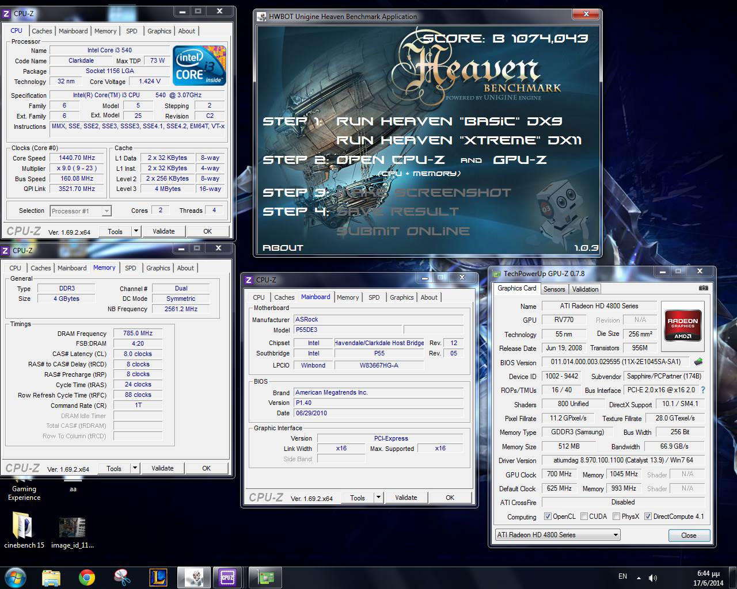
Task: Open the Mainboard tab in CPU window
Action: 73,31
